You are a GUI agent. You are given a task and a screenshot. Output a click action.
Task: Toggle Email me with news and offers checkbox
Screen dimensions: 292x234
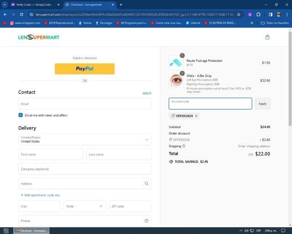click(x=21, y=115)
